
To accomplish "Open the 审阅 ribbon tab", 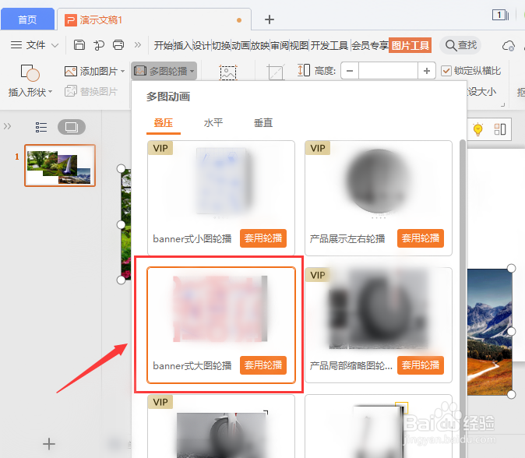I will pos(279,45).
